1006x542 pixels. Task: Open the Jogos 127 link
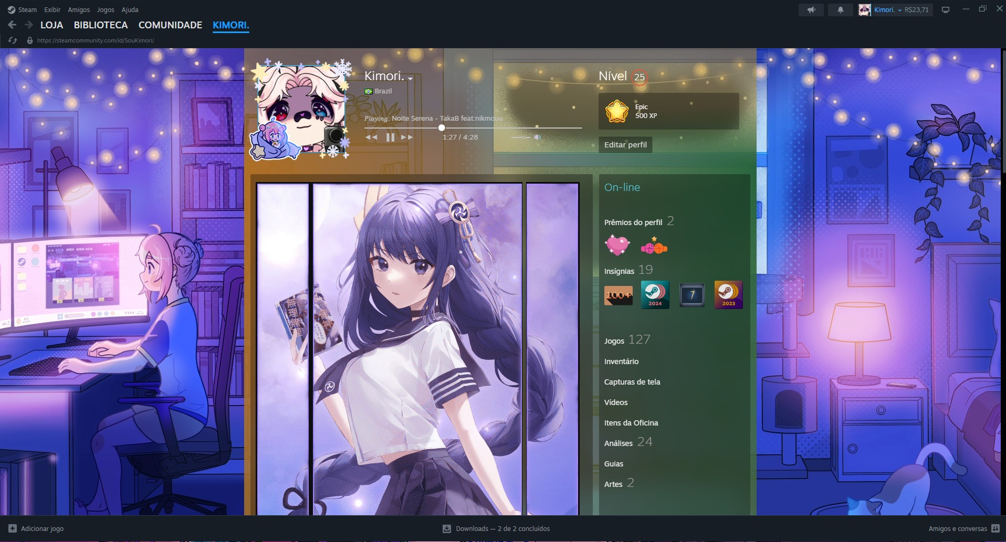pyautogui.click(x=627, y=340)
